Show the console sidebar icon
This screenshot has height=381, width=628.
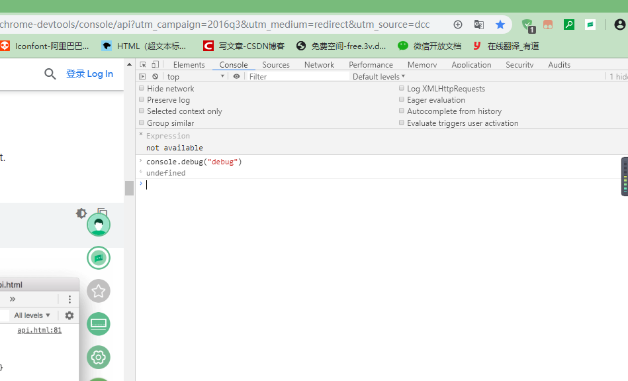142,76
